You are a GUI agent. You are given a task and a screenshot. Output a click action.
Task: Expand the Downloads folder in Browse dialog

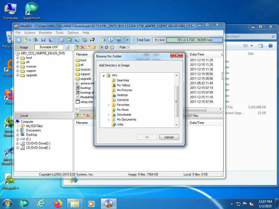tap(109, 115)
